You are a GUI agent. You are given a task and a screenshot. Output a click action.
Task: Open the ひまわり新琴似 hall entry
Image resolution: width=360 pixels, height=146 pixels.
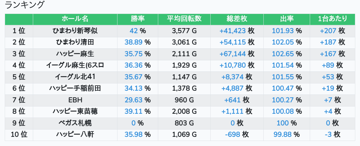pos(75,31)
